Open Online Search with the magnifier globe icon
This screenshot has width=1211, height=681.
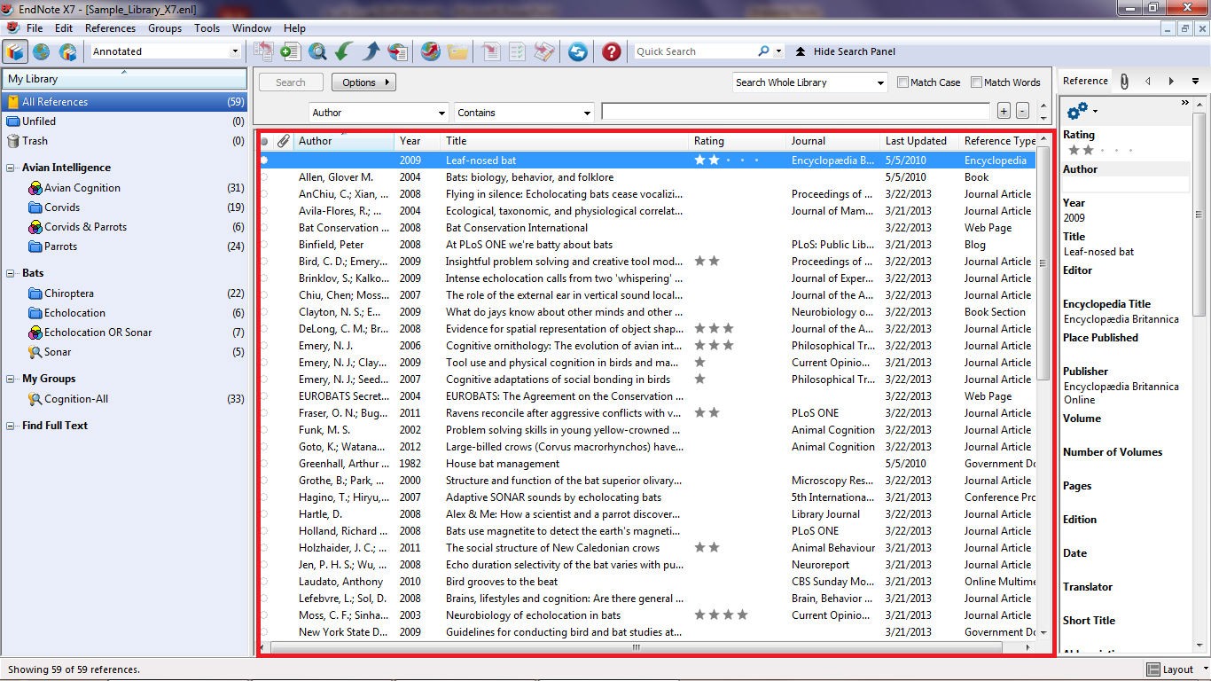(x=317, y=51)
